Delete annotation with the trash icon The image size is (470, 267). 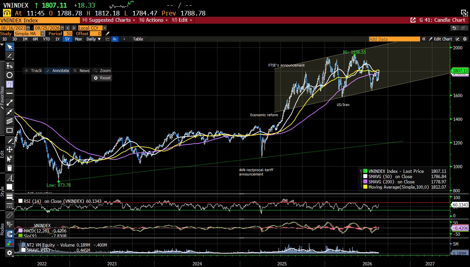pos(10,168)
